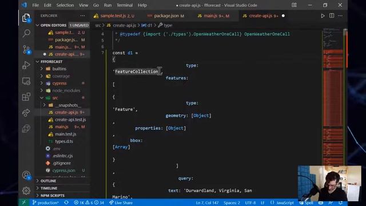
Task: Open the .env file
Action: 56,149
